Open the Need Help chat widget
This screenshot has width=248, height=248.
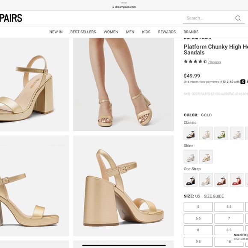pos(240,237)
